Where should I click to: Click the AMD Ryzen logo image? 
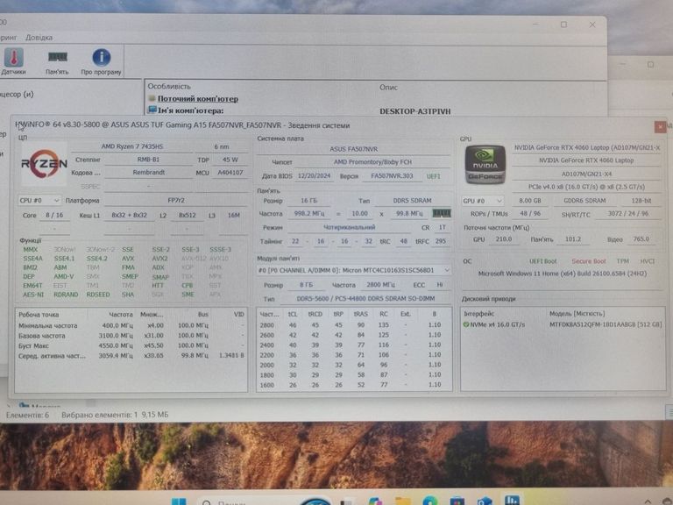[45, 164]
